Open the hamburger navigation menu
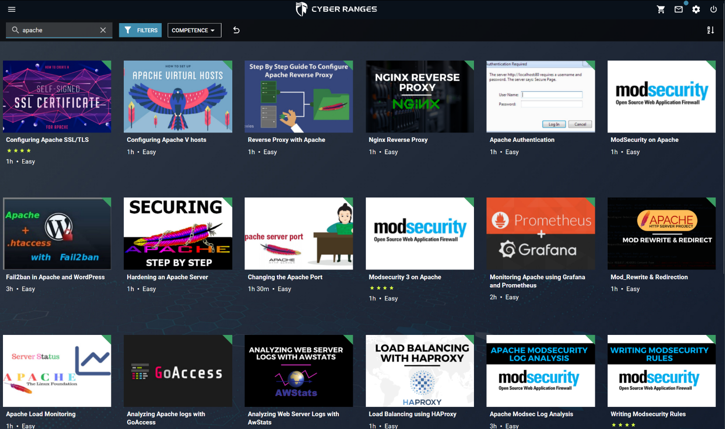 coord(12,9)
